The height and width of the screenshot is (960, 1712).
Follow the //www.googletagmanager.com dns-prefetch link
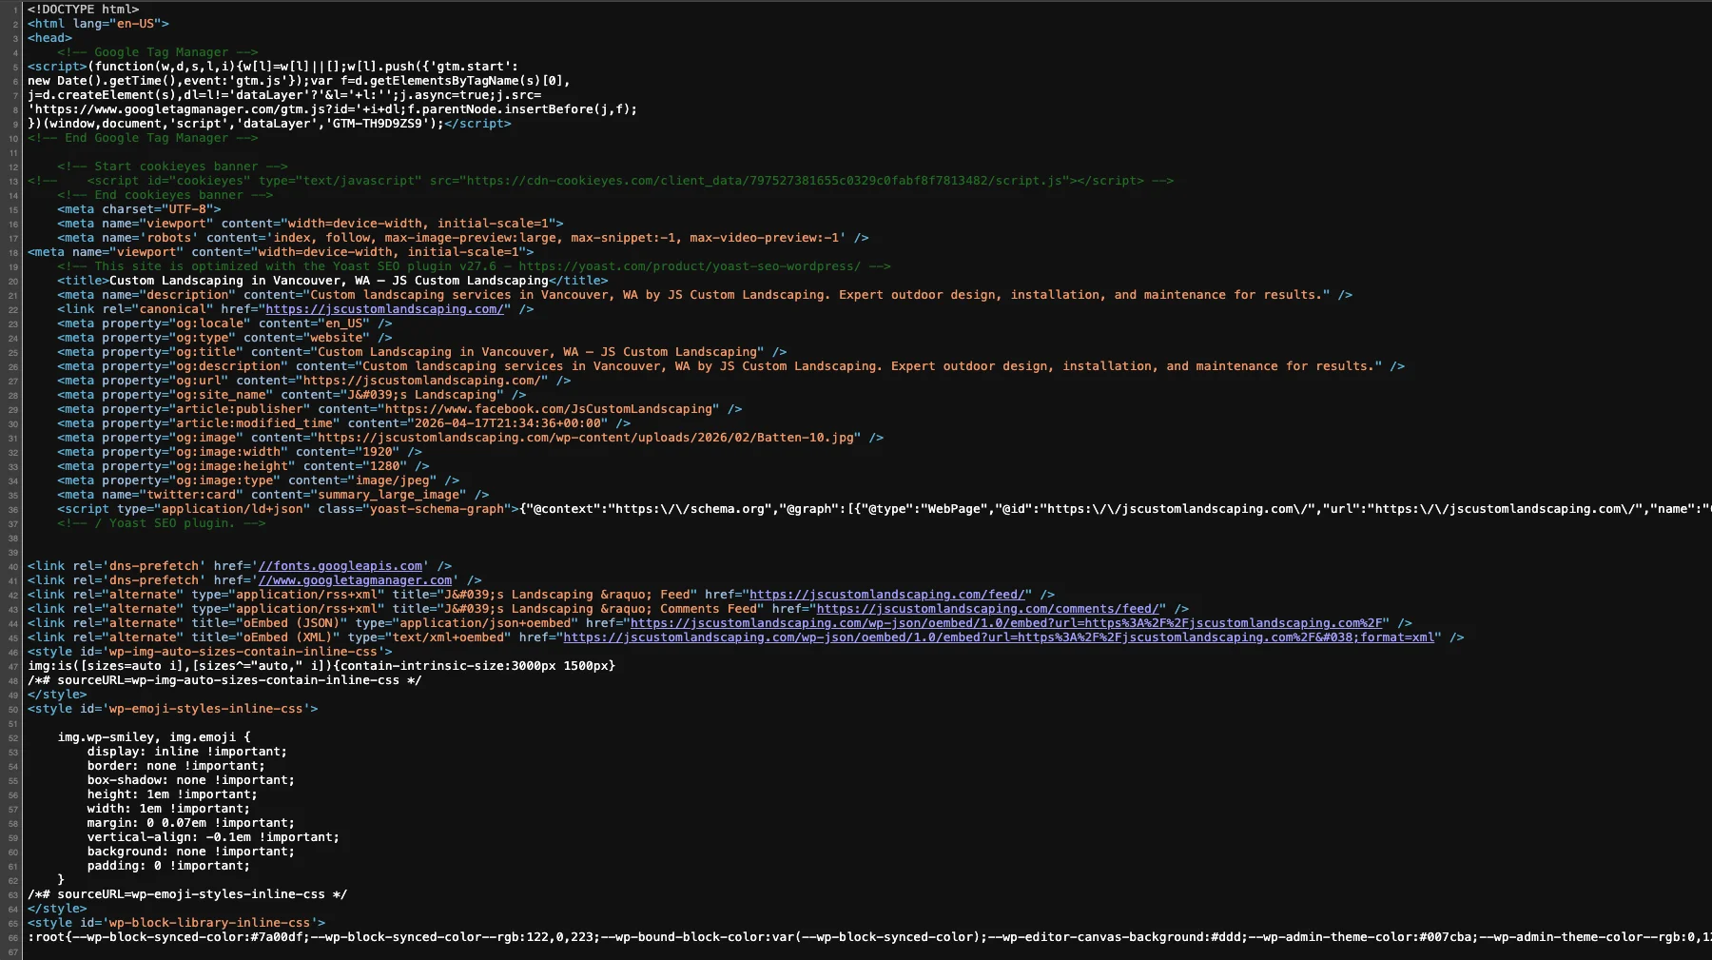coord(356,580)
